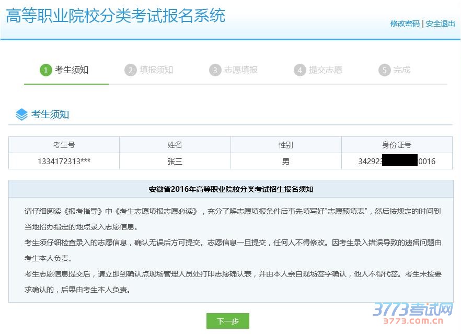461x334 pixels.
Task: Go to the 志愿填报 step tab
Action: (240, 70)
